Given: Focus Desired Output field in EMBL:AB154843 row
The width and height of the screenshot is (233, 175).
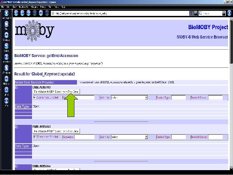Looking at the screenshot, I should (x=215, y=137).
